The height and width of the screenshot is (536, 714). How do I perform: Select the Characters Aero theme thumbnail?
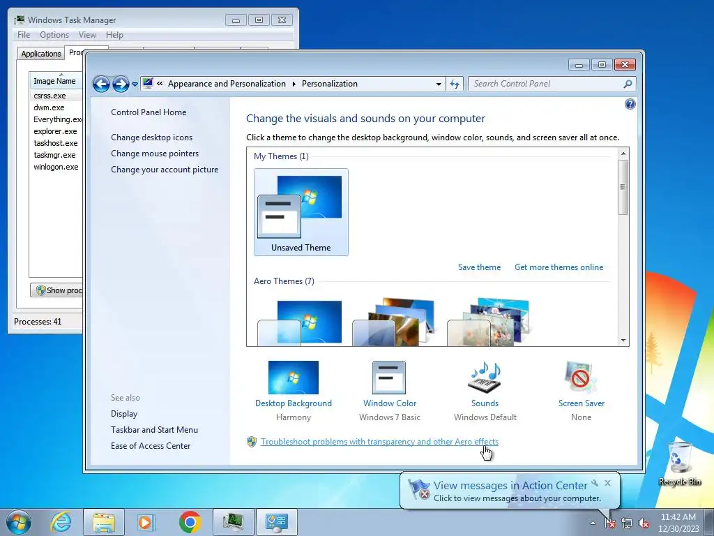coord(488,322)
